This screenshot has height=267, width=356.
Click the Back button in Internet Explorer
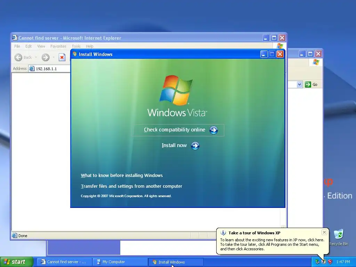[23, 57]
